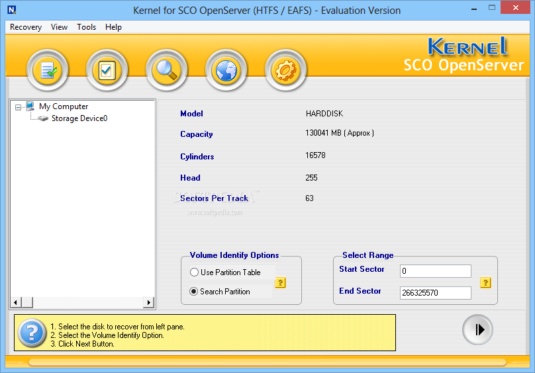Select Storage Device0 in the tree
Screen dimensions: 535x373
(79, 118)
